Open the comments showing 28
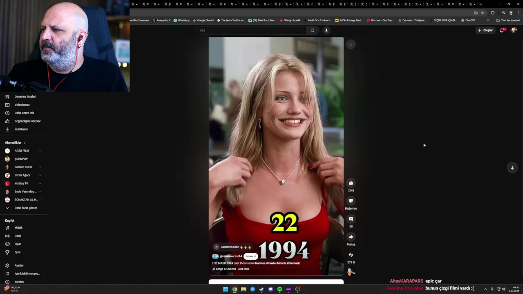Image resolution: width=523 pixels, height=294 pixels. (x=351, y=219)
